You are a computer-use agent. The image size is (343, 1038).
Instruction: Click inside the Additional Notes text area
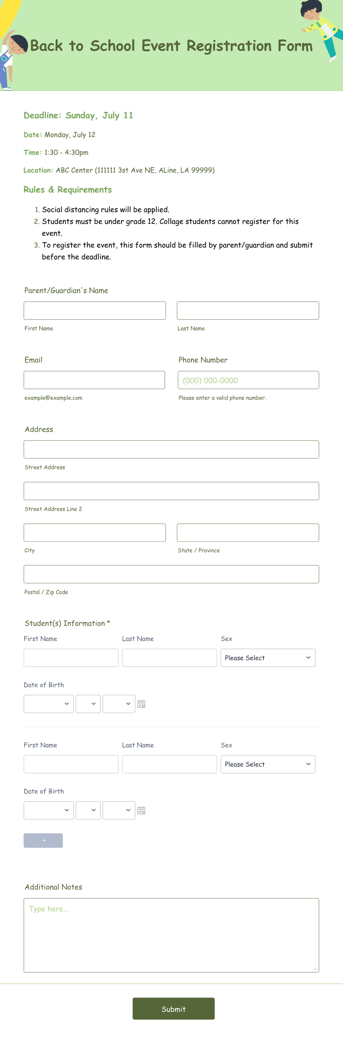(171, 935)
